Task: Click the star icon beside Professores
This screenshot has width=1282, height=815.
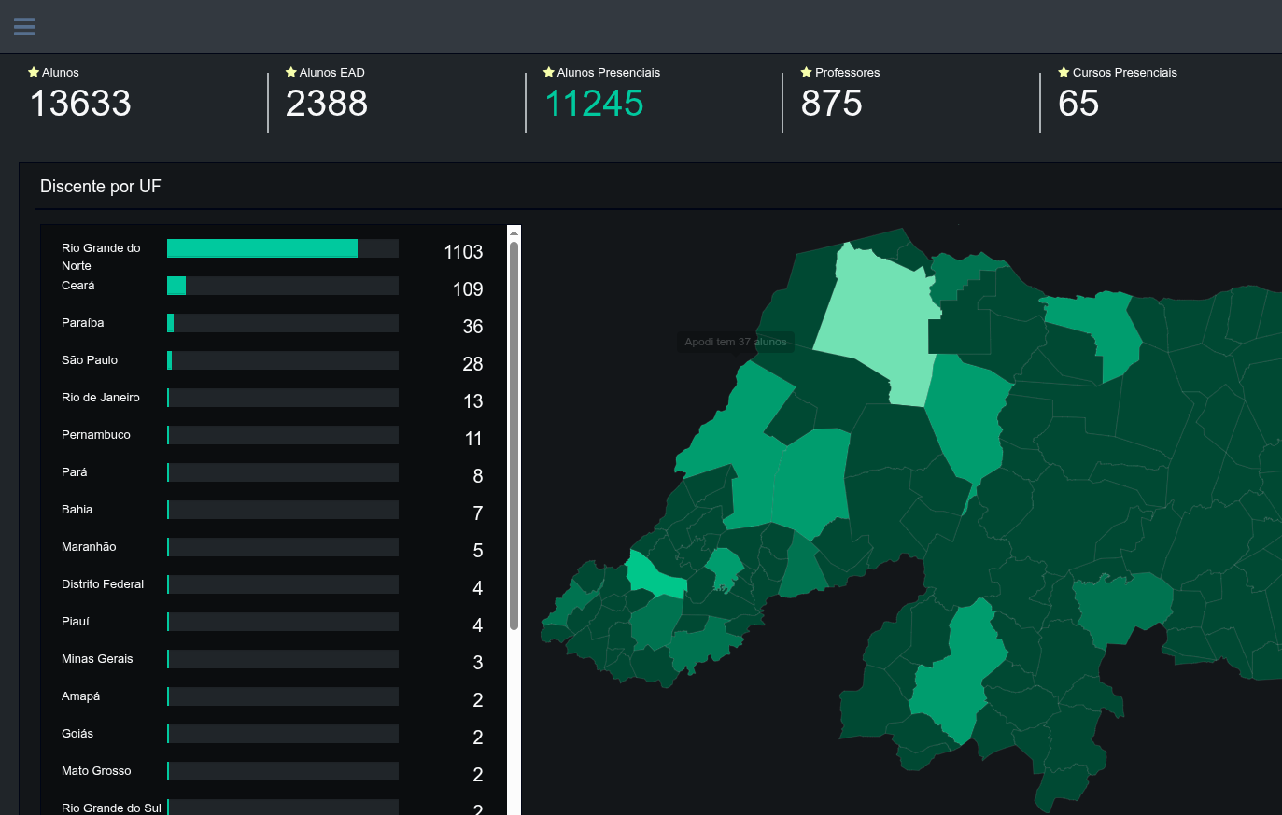Action: [805, 71]
